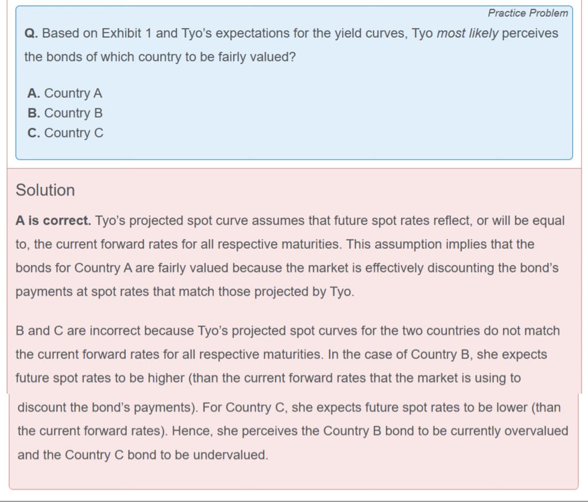Screen dimensions: 588x502
Task: Click the bold "Q." question marker
Action: (31, 33)
